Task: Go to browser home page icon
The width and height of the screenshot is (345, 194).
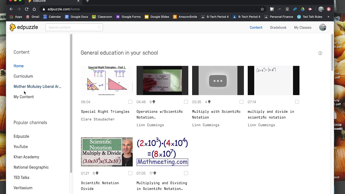Action: (x=34, y=9)
